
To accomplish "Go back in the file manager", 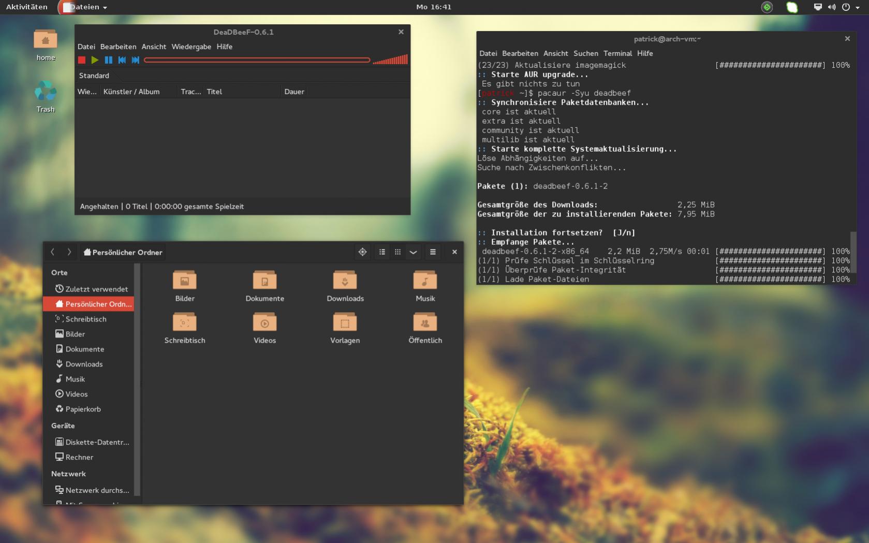I will [x=53, y=252].
